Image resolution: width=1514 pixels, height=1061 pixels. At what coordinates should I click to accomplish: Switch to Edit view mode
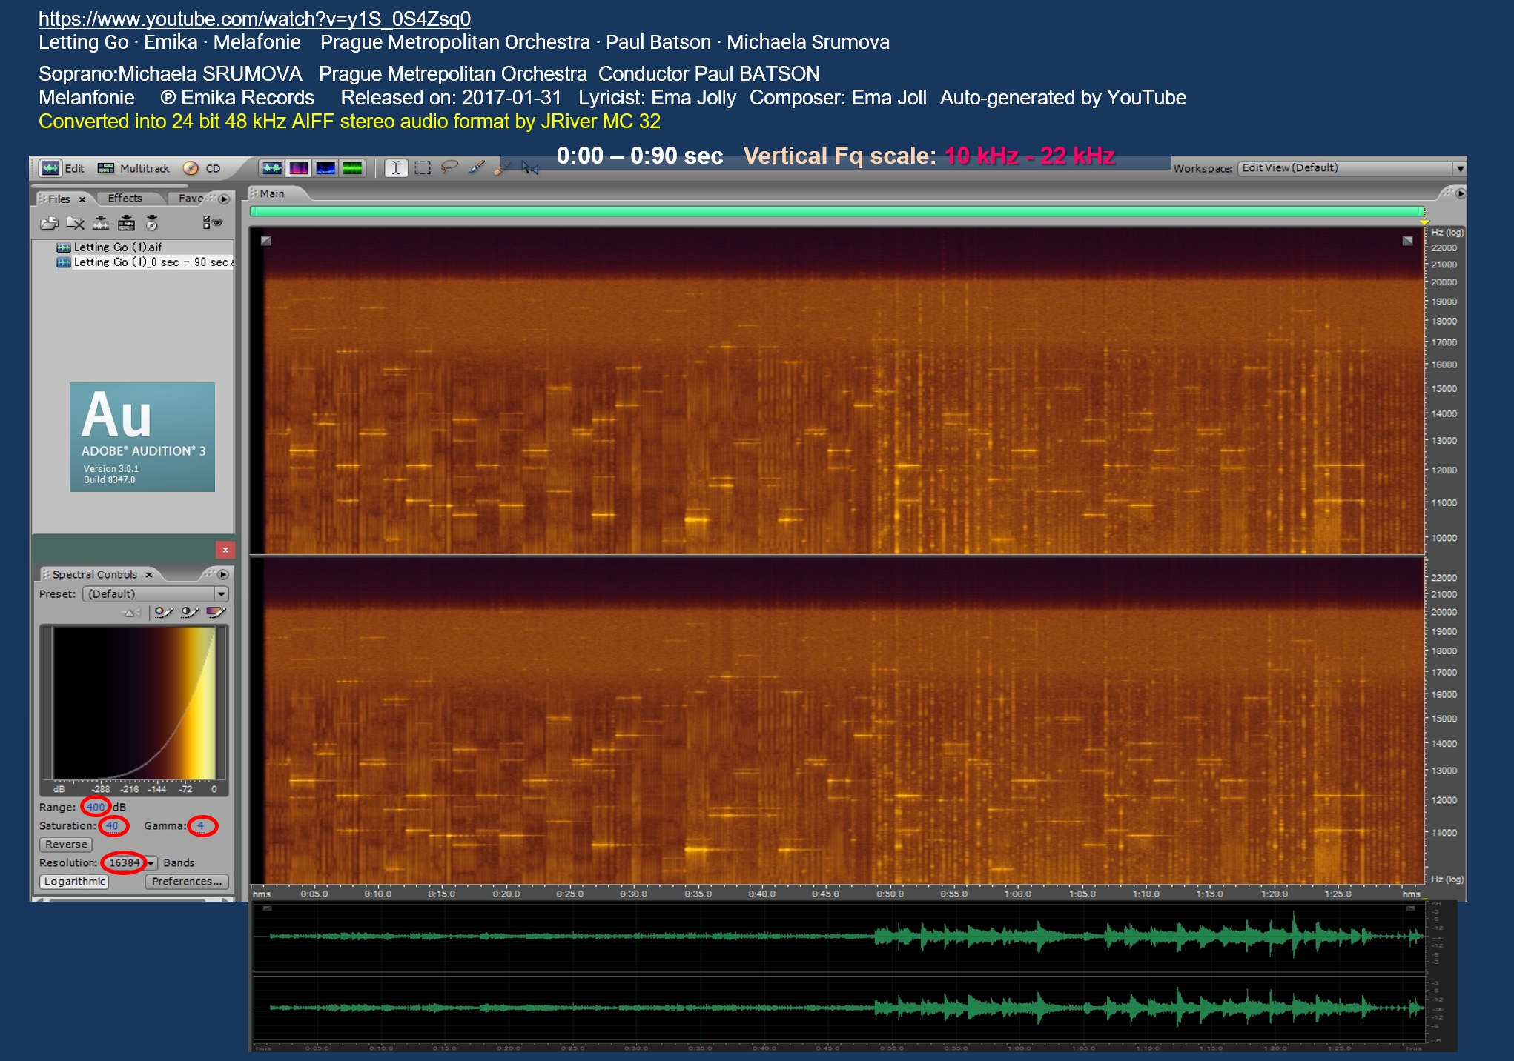pyautogui.click(x=62, y=168)
